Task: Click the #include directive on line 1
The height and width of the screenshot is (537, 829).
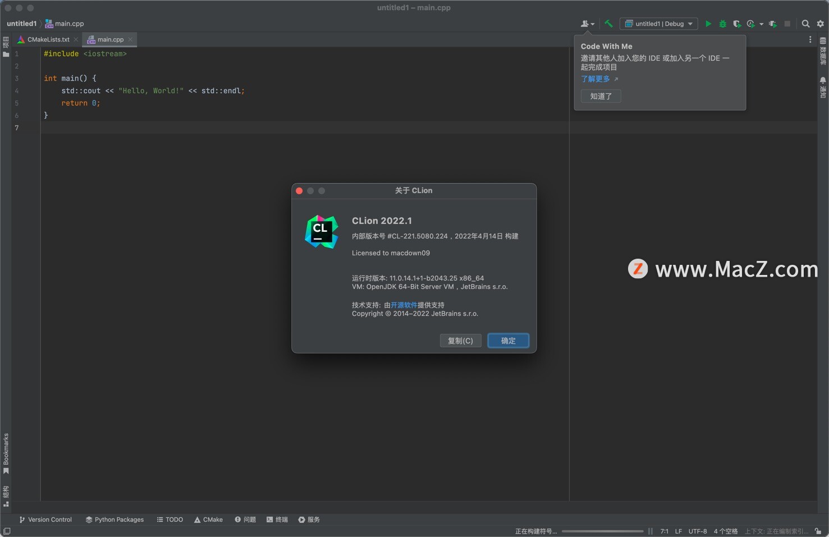Action: [61, 54]
